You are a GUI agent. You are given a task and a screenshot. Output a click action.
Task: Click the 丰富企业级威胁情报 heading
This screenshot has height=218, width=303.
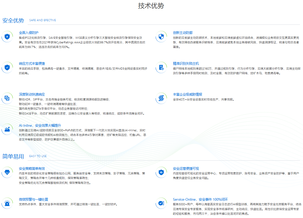click(x=187, y=94)
